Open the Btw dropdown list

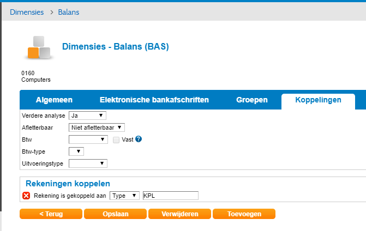88,139
